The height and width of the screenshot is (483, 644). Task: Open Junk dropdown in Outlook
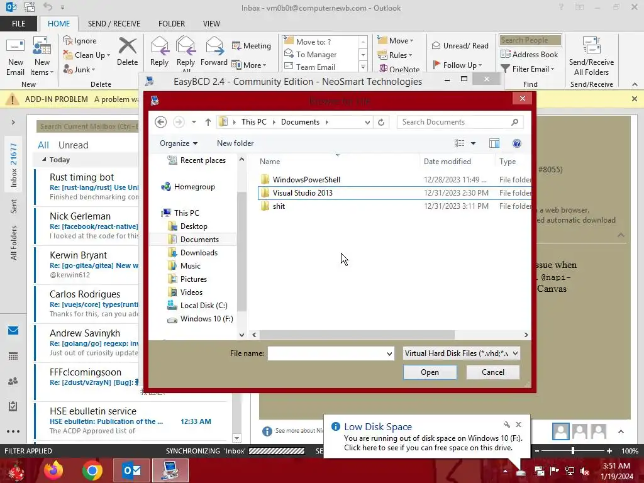pyautogui.click(x=79, y=69)
